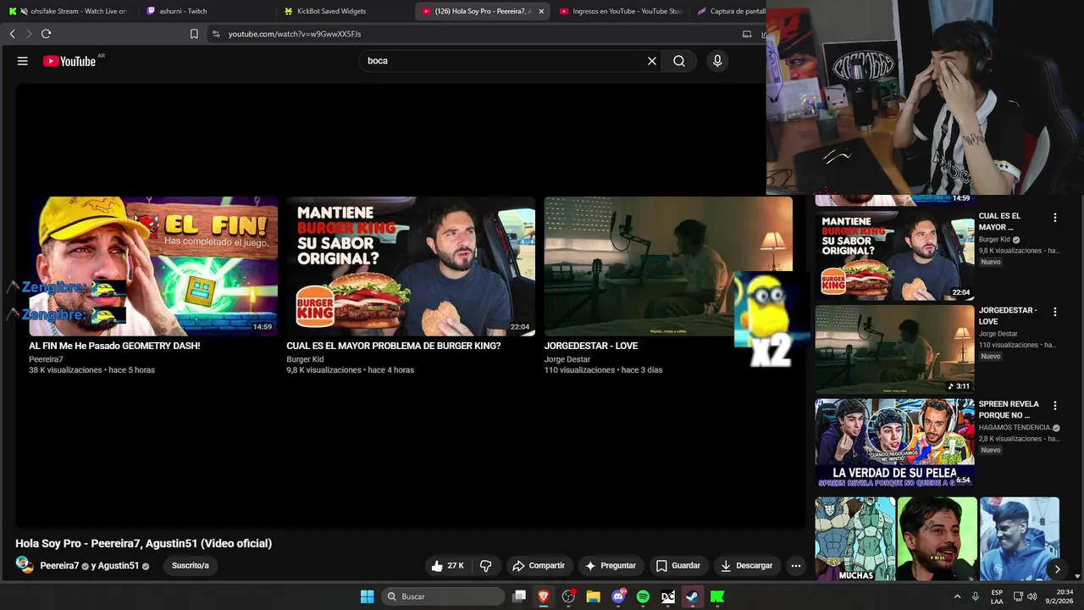Open the Brave browser taskbar icon

544,596
